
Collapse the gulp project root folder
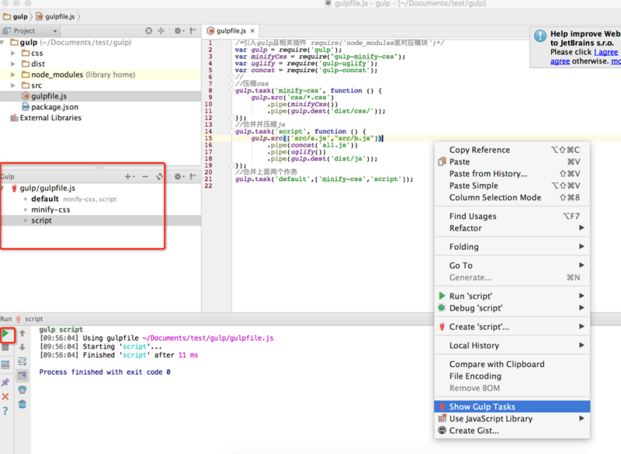click(x=3, y=43)
